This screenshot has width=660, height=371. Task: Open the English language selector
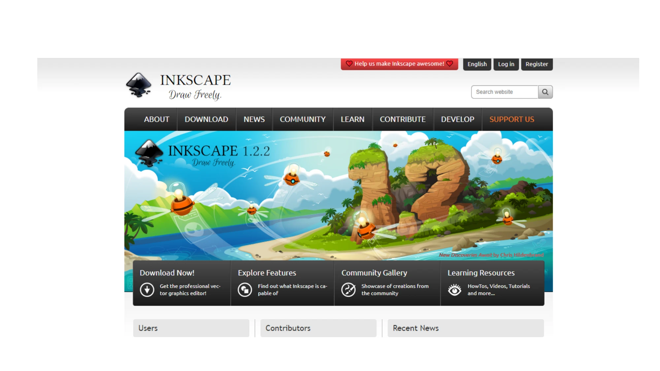pyautogui.click(x=477, y=64)
